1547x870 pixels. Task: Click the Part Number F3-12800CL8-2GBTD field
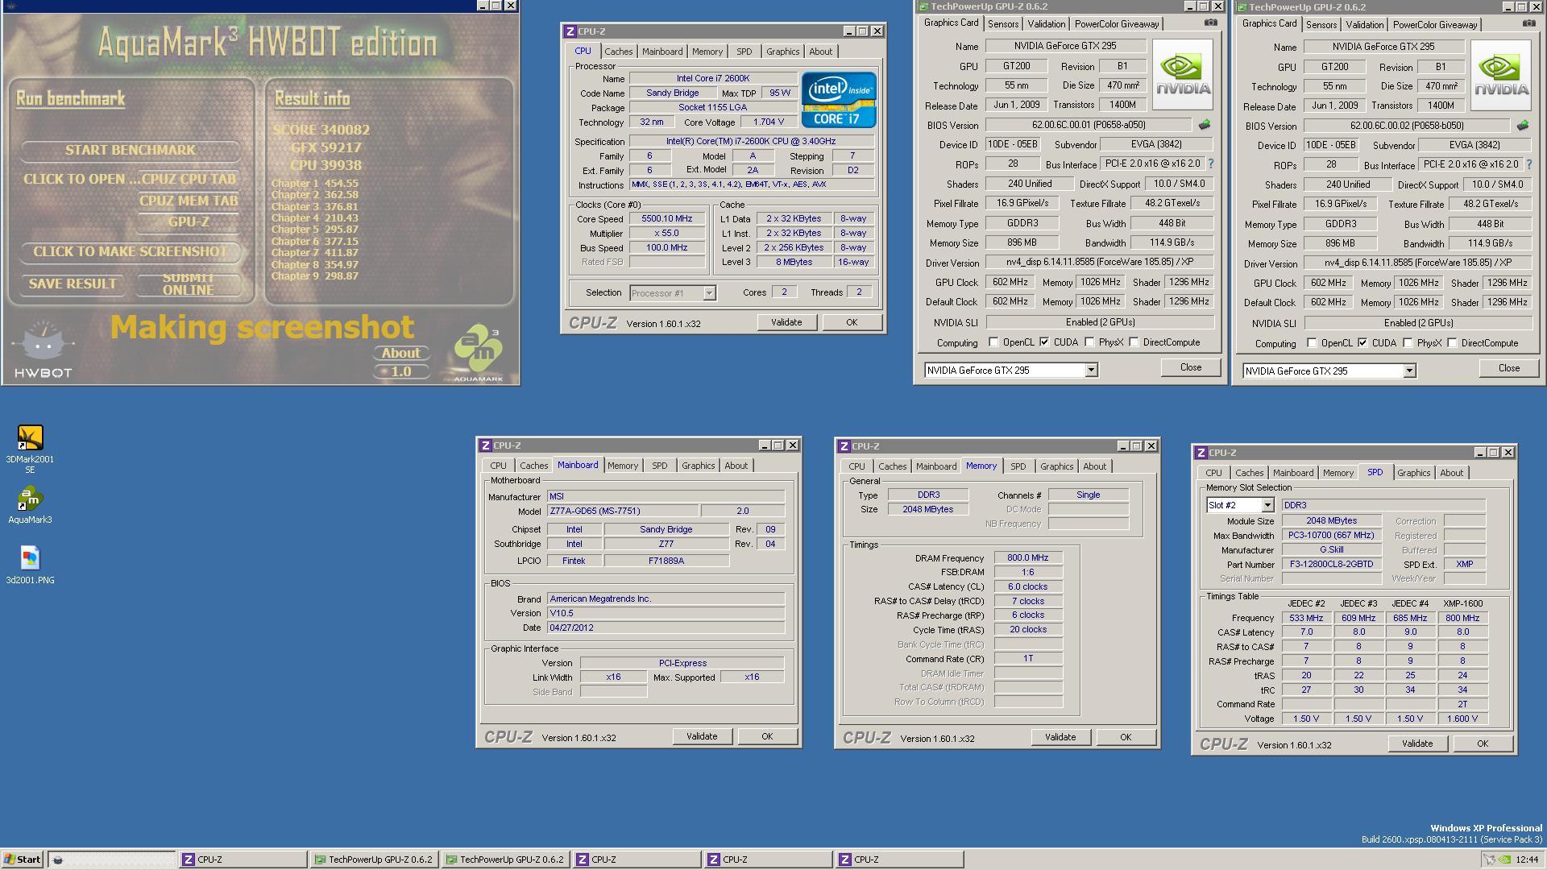coord(1331,564)
